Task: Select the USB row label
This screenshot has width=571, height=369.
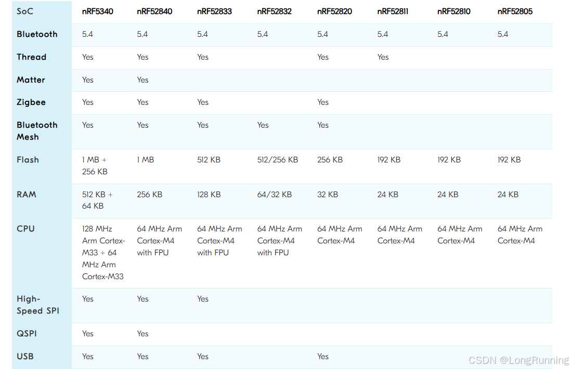Action: (x=25, y=357)
